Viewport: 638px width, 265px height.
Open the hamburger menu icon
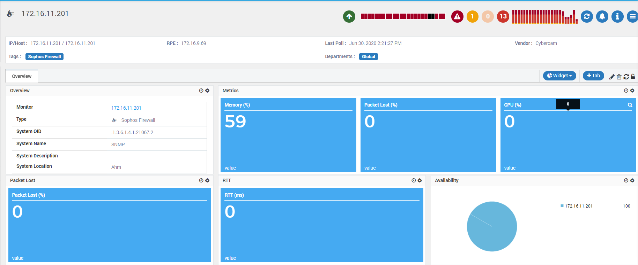[x=632, y=16]
